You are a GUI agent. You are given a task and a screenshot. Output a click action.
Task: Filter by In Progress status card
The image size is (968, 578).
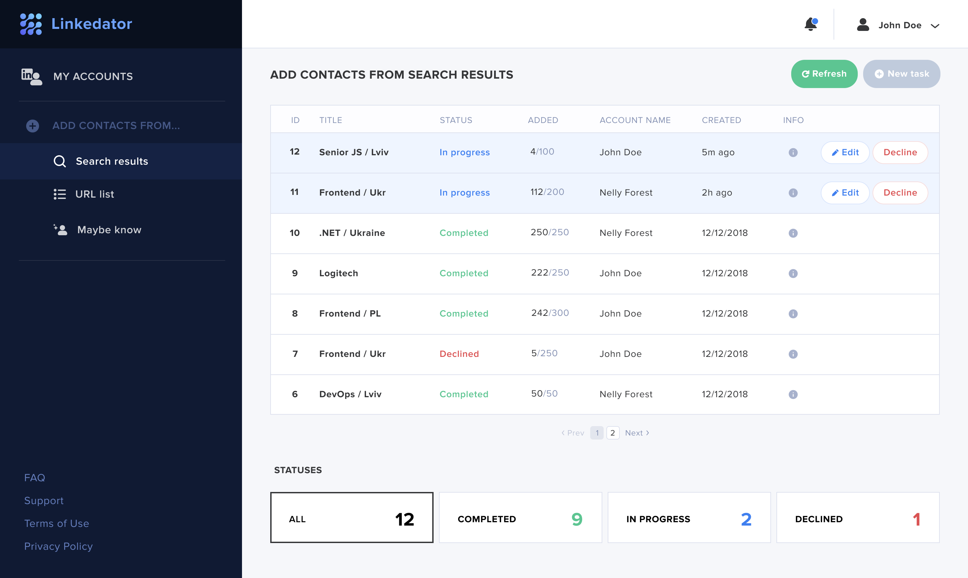[689, 518]
